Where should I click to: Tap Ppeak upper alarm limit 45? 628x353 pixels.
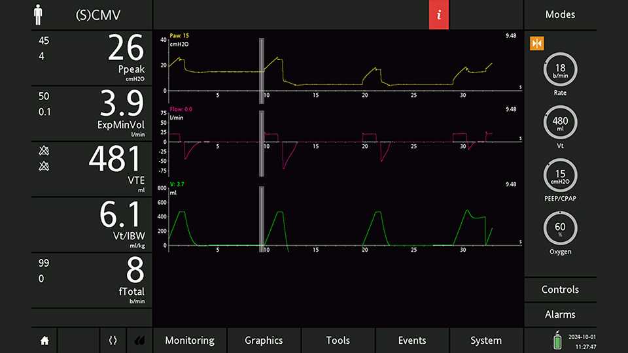point(44,41)
